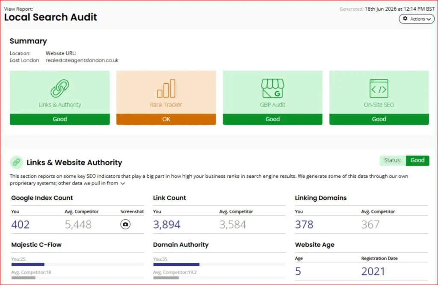Expand the data sources chevron after 'pull in from'

click(x=123, y=183)
